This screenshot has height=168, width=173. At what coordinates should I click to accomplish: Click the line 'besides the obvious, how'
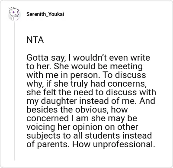click(x=77, y=110)
